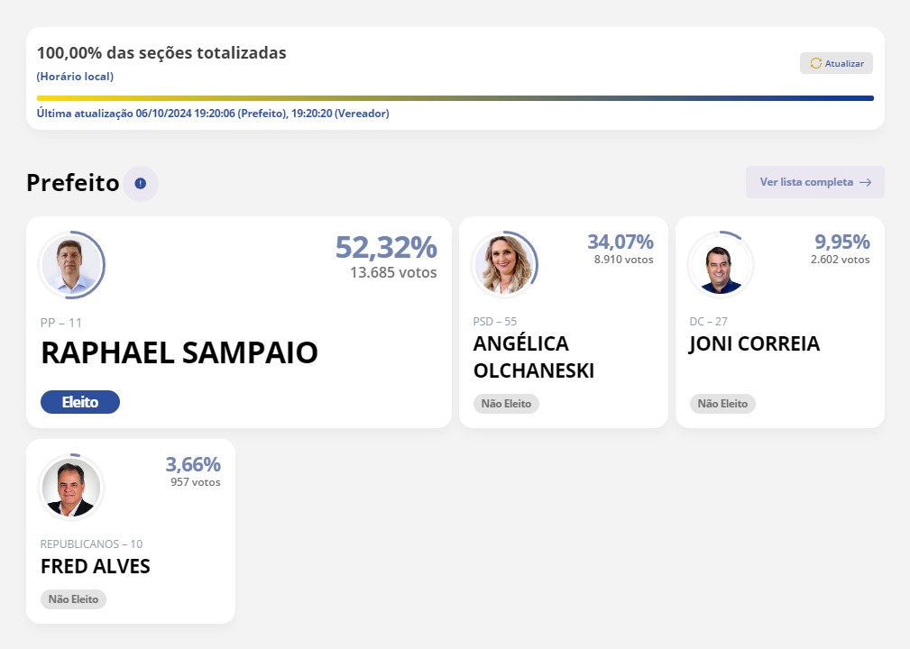The image size is (910, 649).
Task: Open JONI CORREIA candidate name
Action: (754, 344)
